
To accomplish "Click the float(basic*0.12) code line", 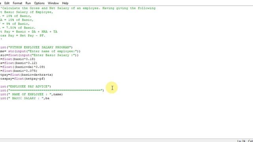I will (19, 63).
